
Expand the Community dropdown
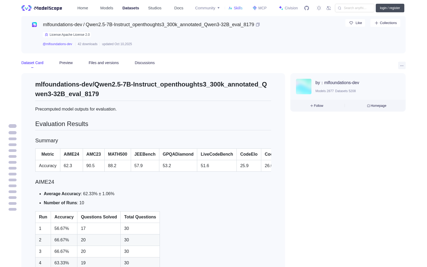point(207,8)
